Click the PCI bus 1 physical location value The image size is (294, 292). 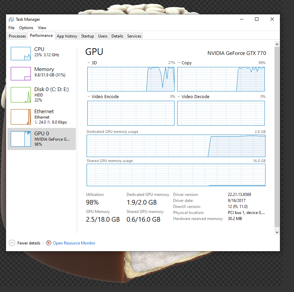246,213
